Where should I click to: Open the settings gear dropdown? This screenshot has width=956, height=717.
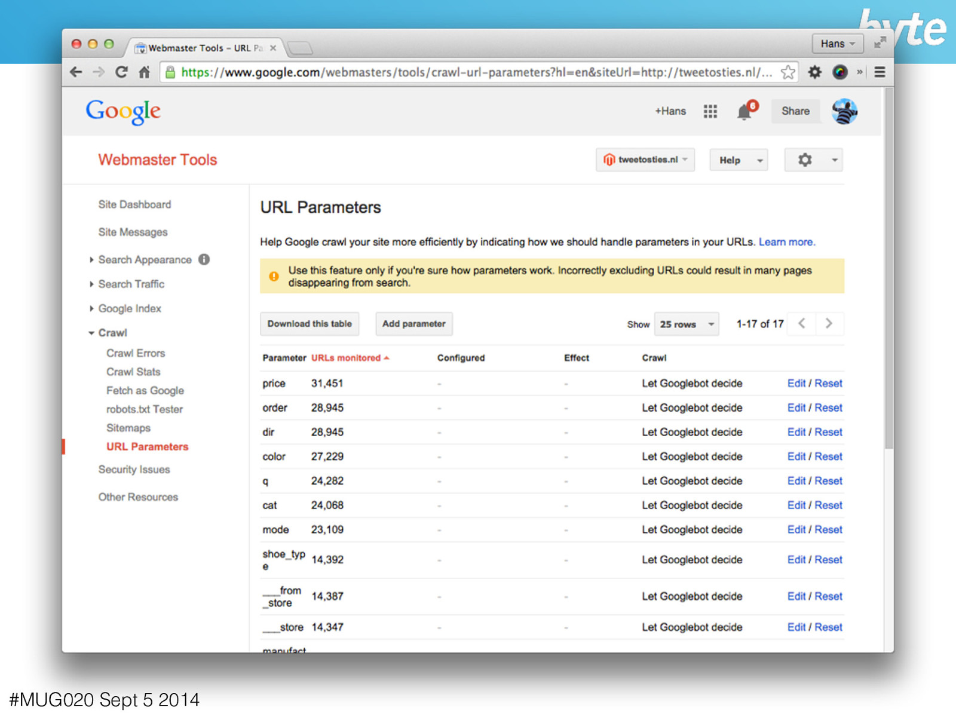(x=813, y=160)
